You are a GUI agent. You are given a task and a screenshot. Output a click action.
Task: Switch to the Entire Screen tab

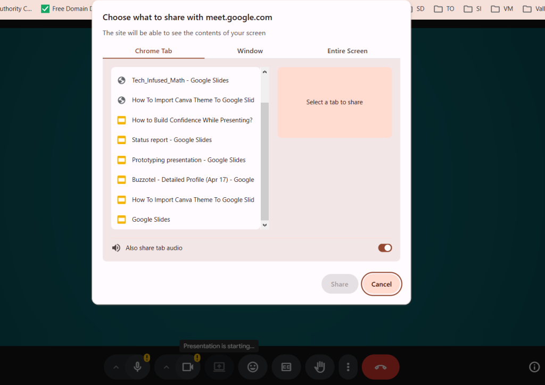pyautogui.click(x=347, y=51)
